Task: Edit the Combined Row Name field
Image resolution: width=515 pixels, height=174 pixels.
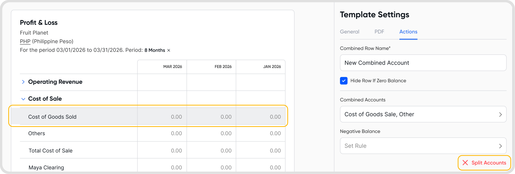Action: (x=423, y=63)
